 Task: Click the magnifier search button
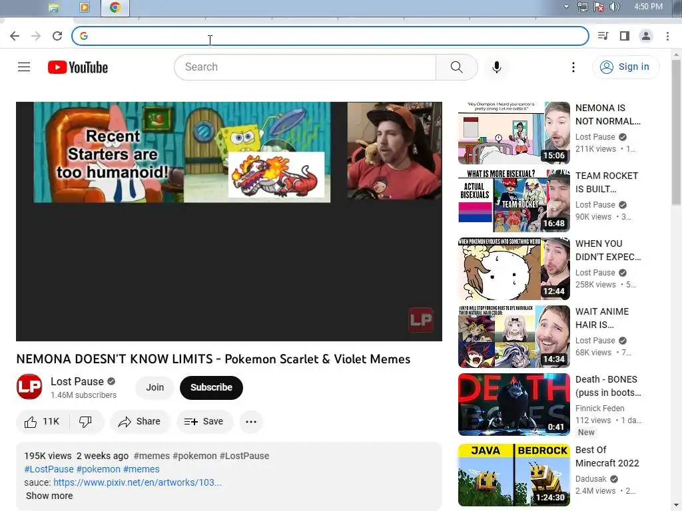tap(457, 67)
